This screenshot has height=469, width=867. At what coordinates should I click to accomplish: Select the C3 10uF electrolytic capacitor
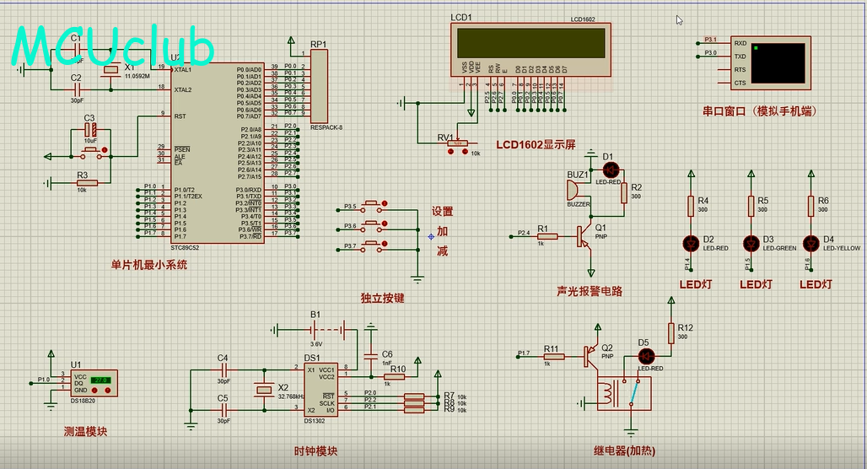(91, 130)
